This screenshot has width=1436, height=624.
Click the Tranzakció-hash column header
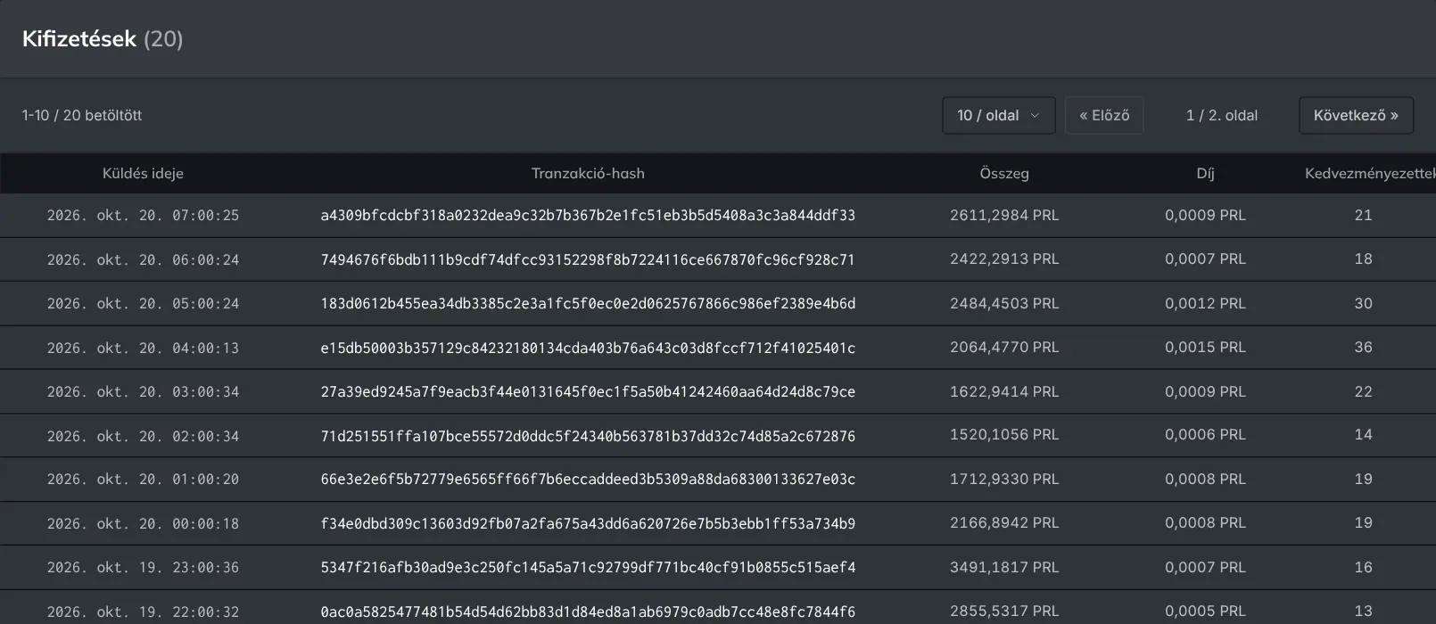(588, 174)
